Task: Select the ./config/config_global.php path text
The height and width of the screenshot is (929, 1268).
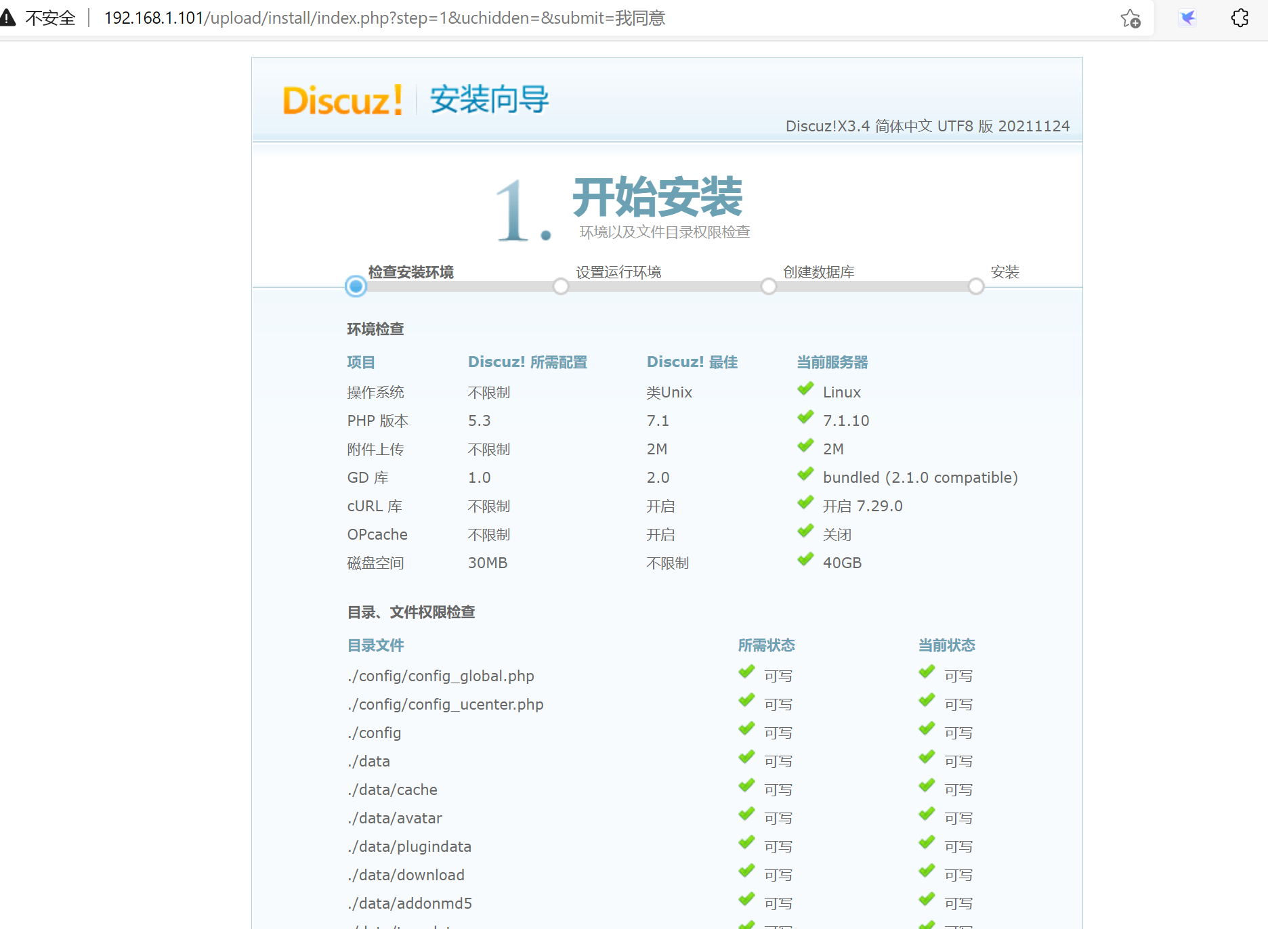Action: point(441,676)
